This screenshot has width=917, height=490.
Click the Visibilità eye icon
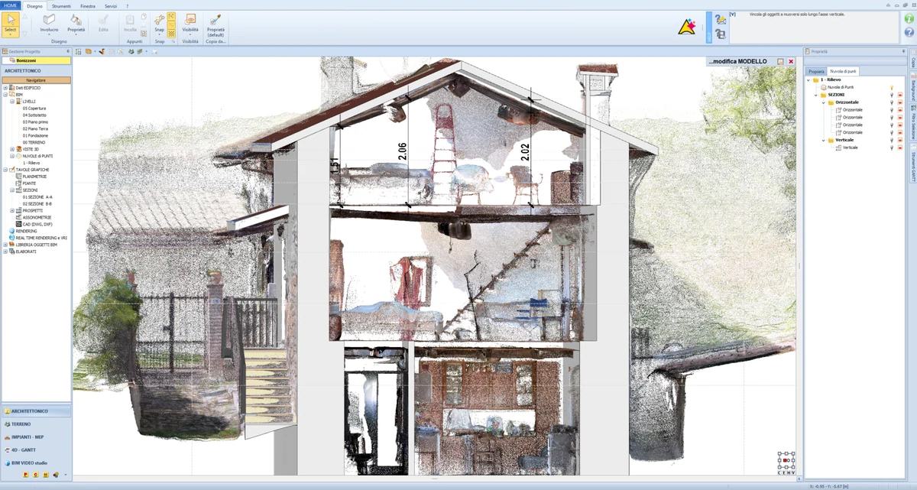pyautogui.click(x=190, y=20)
